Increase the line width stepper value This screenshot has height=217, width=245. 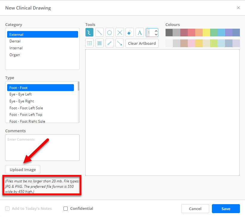pyautogui.click(x=156, y=31)
